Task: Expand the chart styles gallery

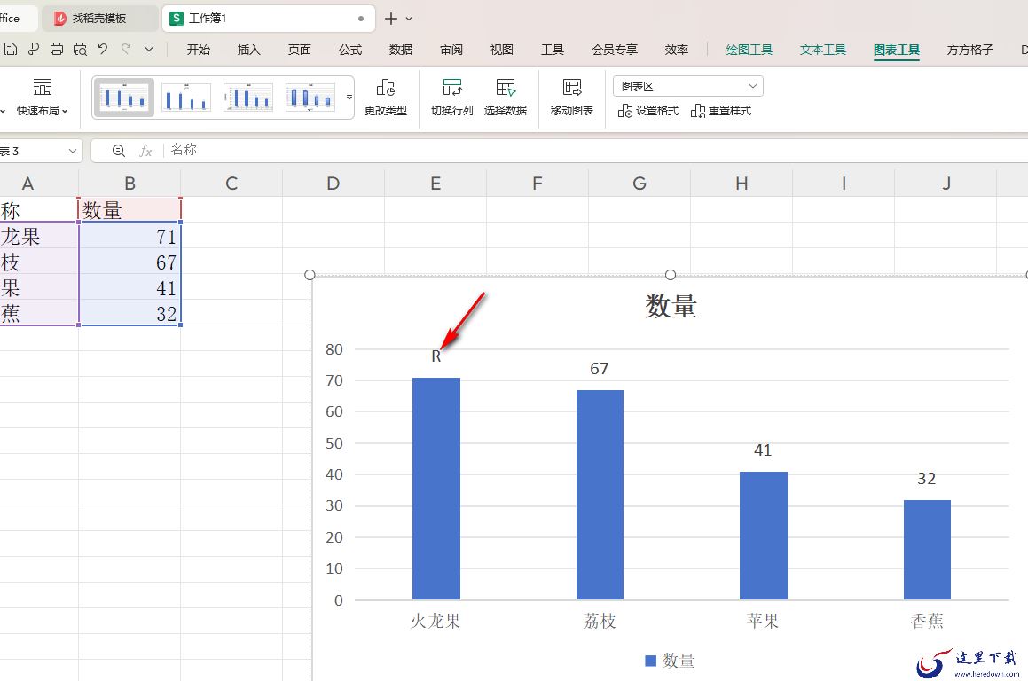Action: pos(349,97)
